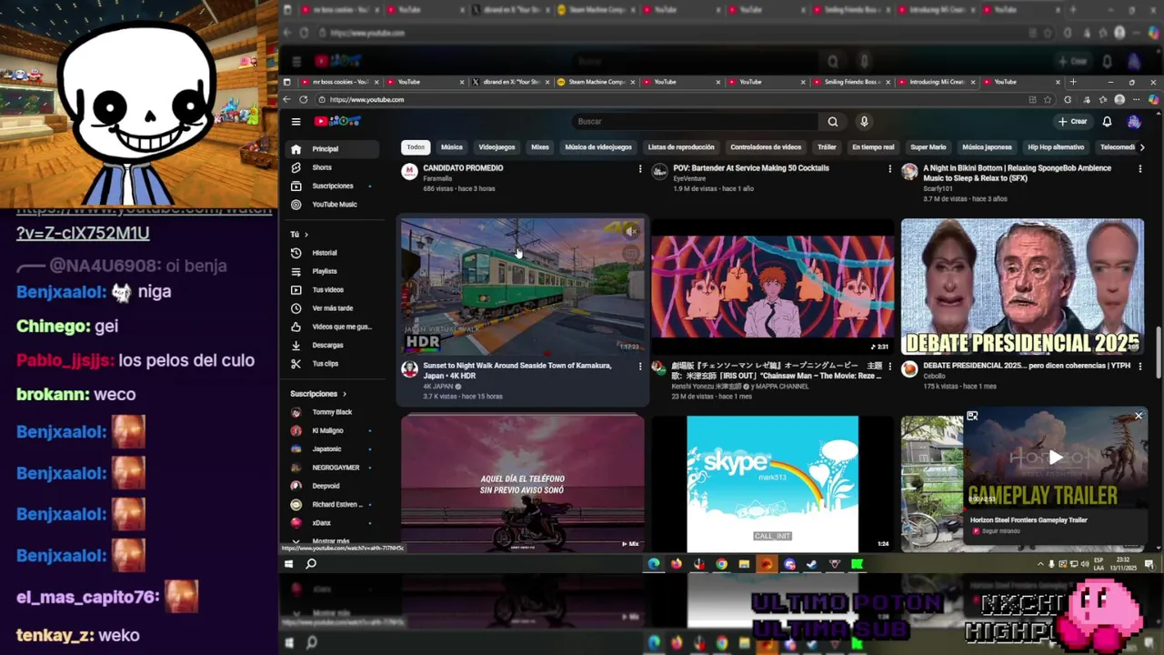Open 4K JAPAN channel link

click(x=438, y=387)
